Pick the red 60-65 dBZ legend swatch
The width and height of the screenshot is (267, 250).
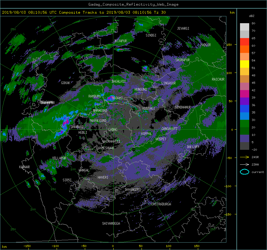pos(244,42)
